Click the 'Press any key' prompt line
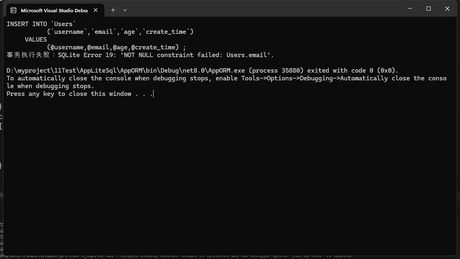 pyautogui.click(x=79, y=94)
